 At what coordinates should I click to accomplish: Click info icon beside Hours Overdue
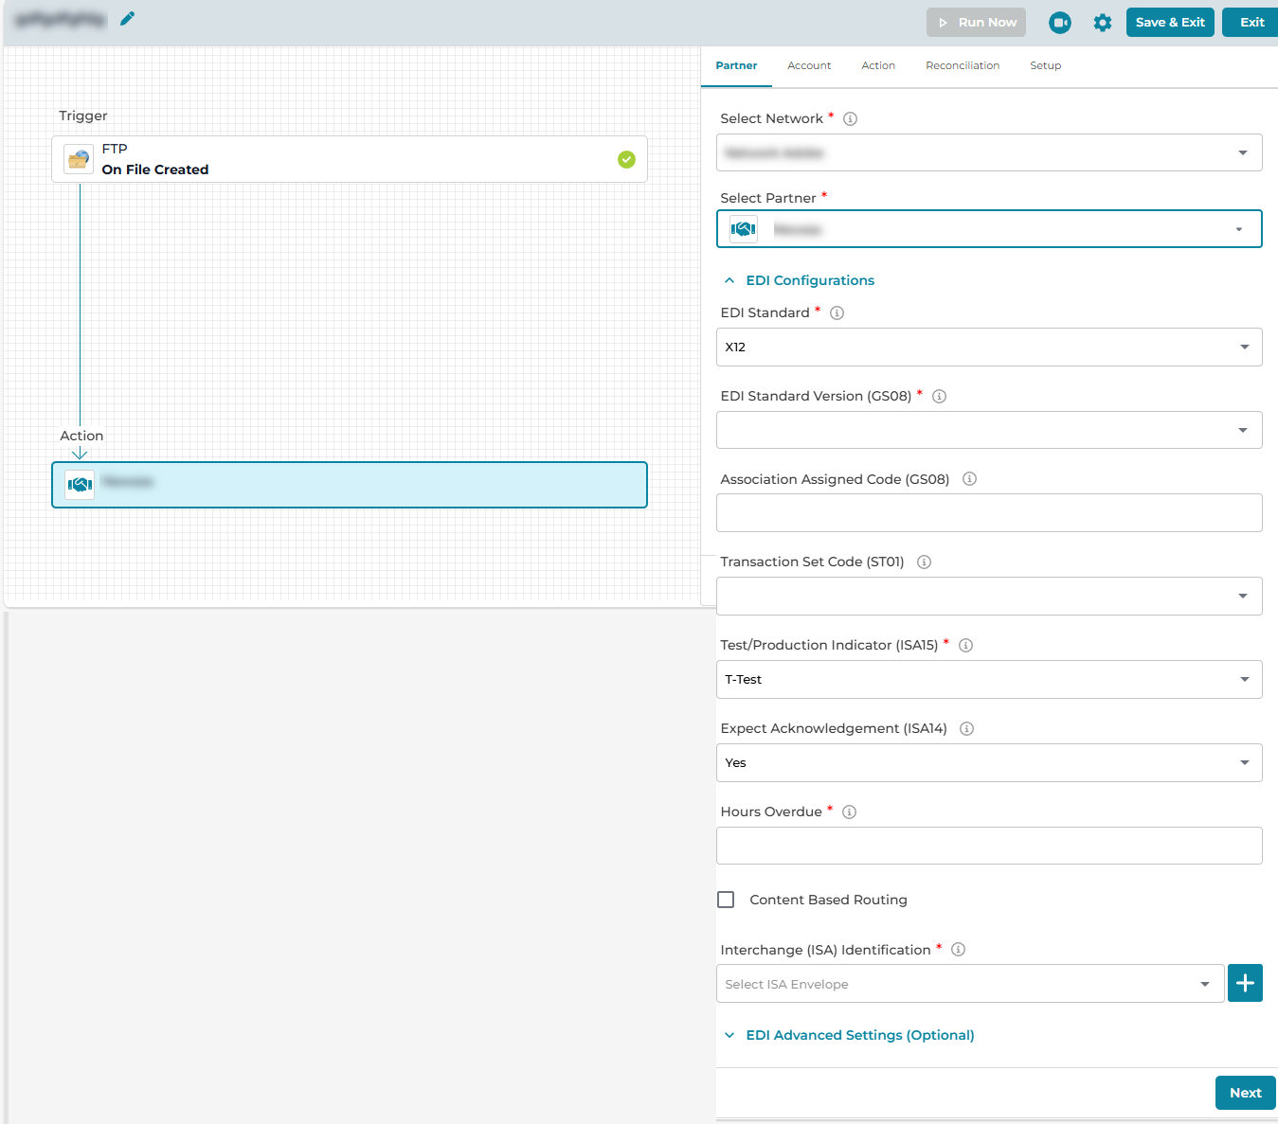849,812
